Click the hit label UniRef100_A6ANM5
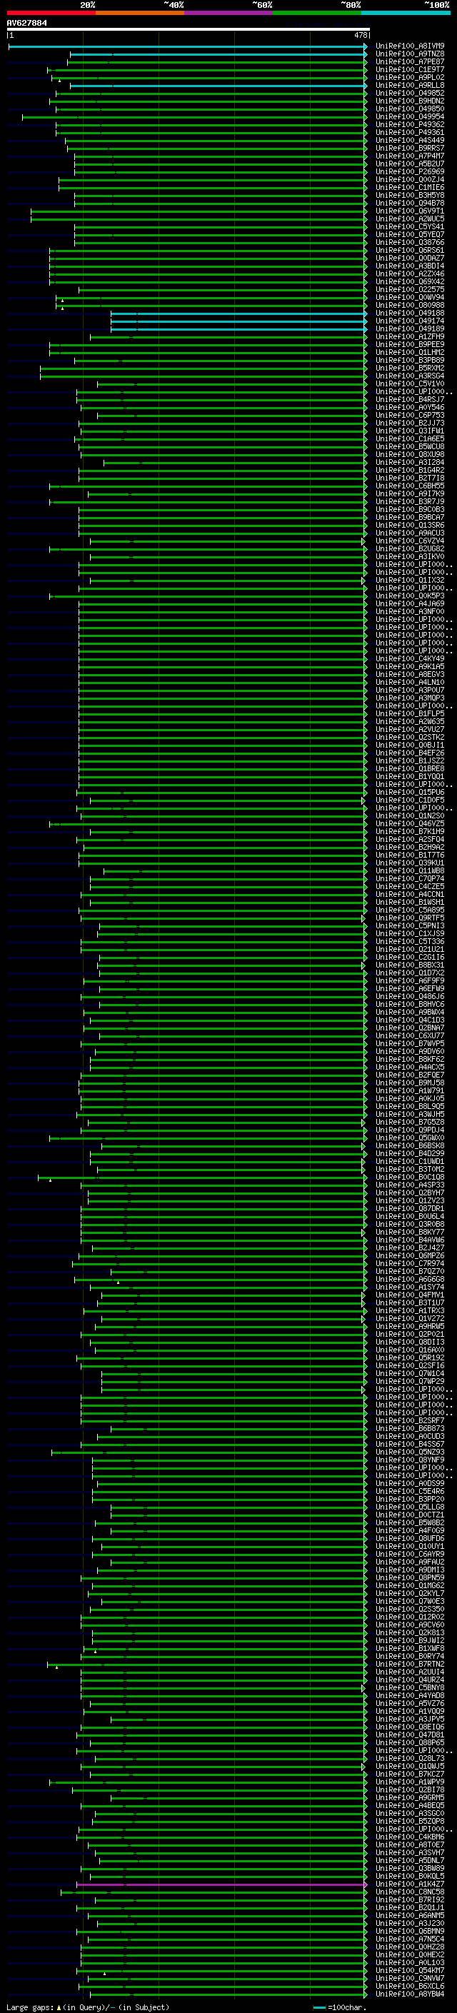 tap(410, 1915)
